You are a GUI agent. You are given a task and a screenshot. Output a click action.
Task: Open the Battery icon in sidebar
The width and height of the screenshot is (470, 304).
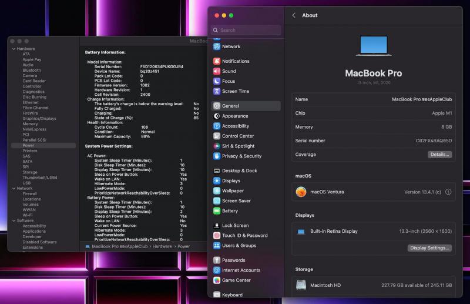(217, 211)
